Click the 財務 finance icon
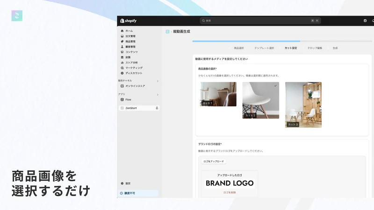The image size is (374, 210). pos(122,57)
